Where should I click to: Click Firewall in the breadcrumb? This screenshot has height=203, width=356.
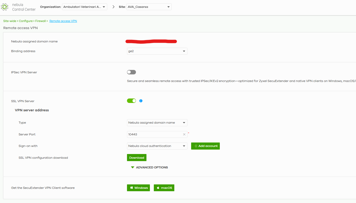point(40,21)
